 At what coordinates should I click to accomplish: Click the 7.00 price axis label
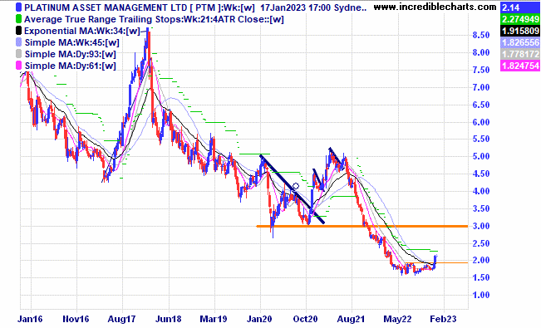pos(481,87)
